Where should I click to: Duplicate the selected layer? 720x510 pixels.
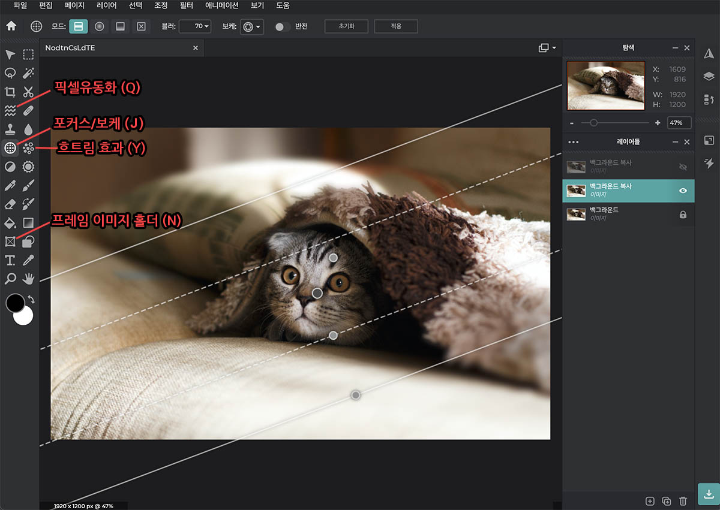coord(666,500)
